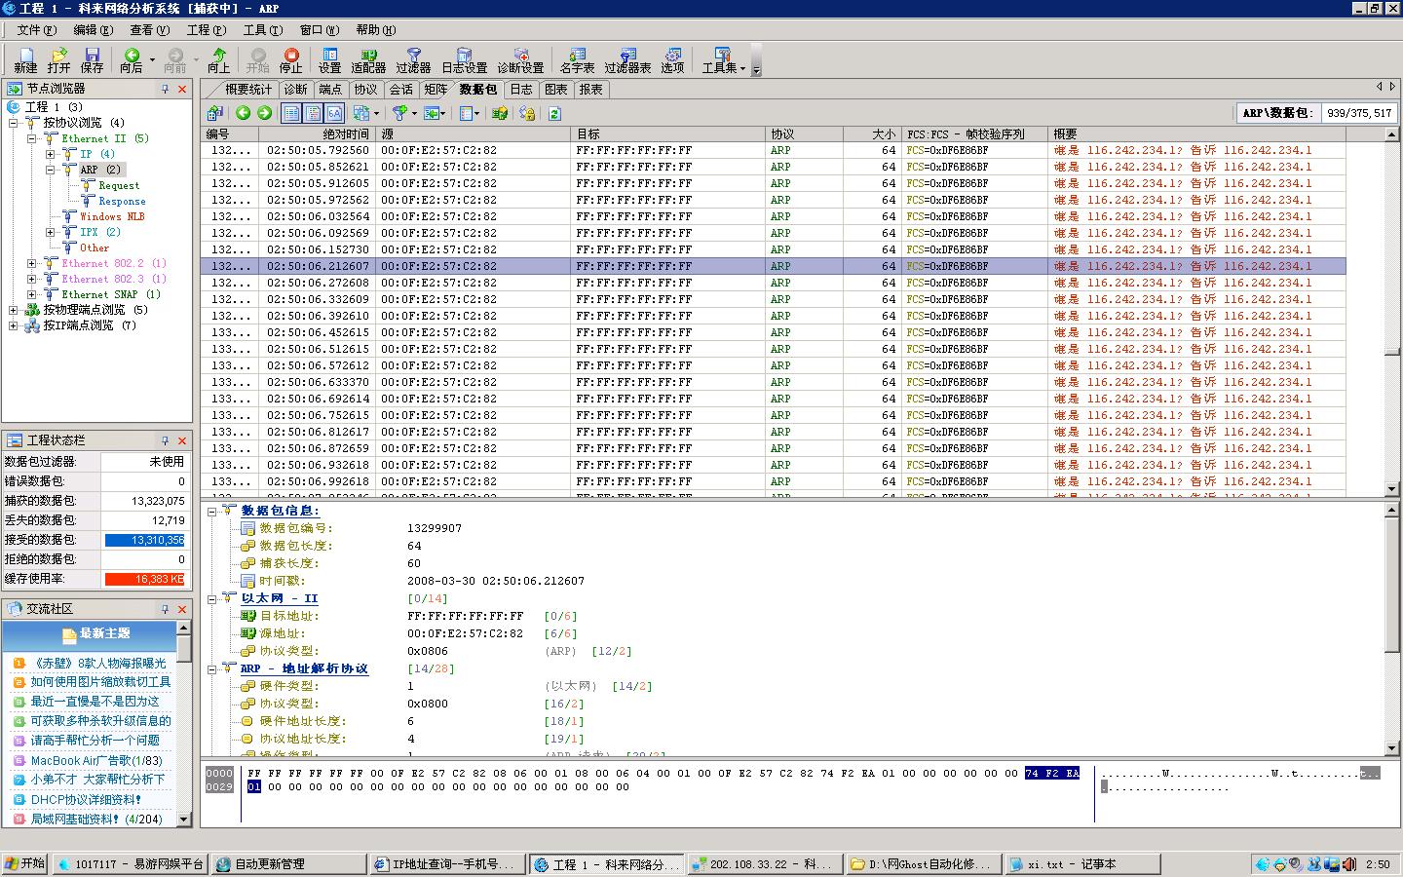
Task: Click the 适配器 (Adapter) toolbar icon
Action: click(x=368, y=60)
